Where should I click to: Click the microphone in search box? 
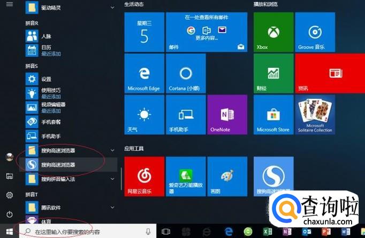pyautogui.click(x=148, y=231)
